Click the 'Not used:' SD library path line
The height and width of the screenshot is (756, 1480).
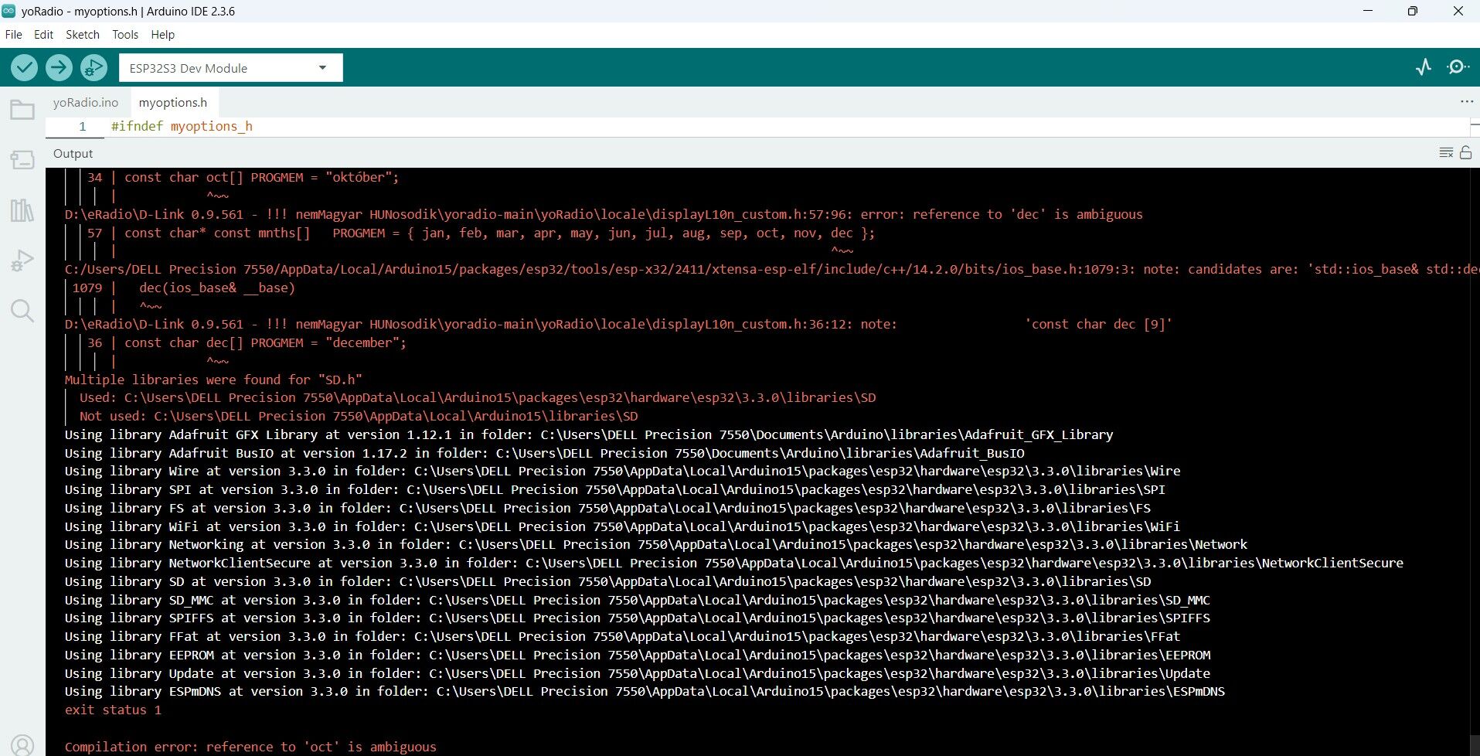tap(359, 416)
